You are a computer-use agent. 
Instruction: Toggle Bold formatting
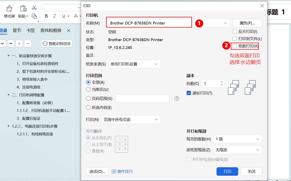tap(46, 16)
